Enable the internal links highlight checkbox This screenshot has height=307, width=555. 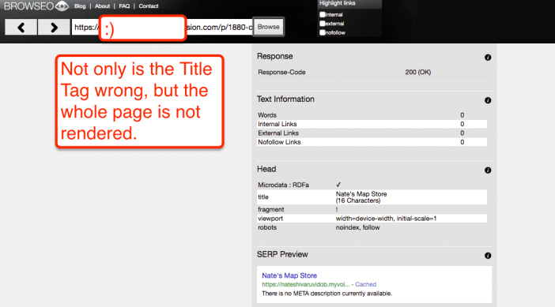(322, 14)
